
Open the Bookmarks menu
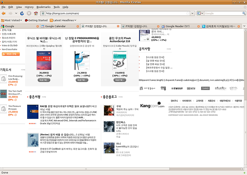click(x=44, y=7)
